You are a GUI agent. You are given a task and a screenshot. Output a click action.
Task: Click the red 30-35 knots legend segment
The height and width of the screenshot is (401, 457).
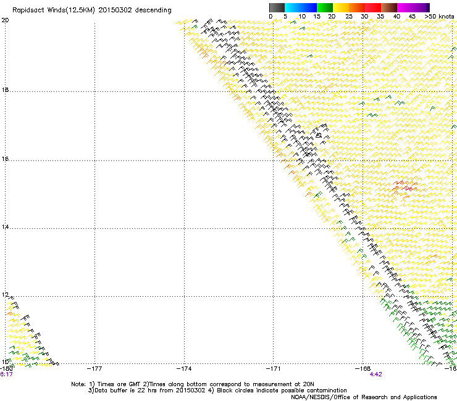[x=373, y=7]
